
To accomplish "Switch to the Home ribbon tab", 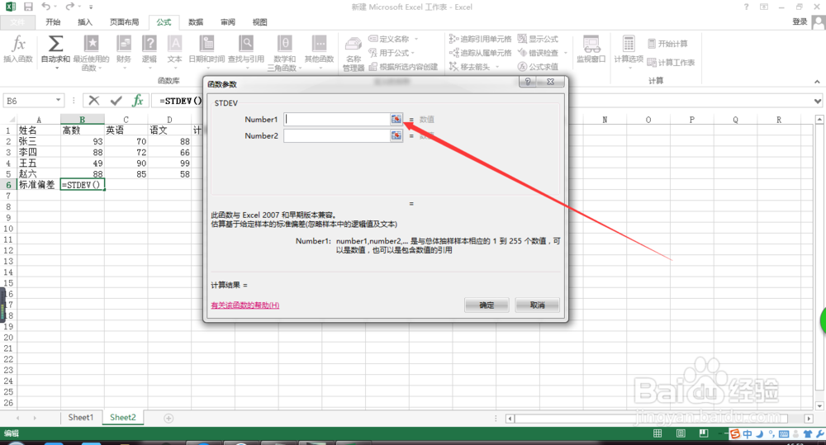I will click(x=53, y=22).
